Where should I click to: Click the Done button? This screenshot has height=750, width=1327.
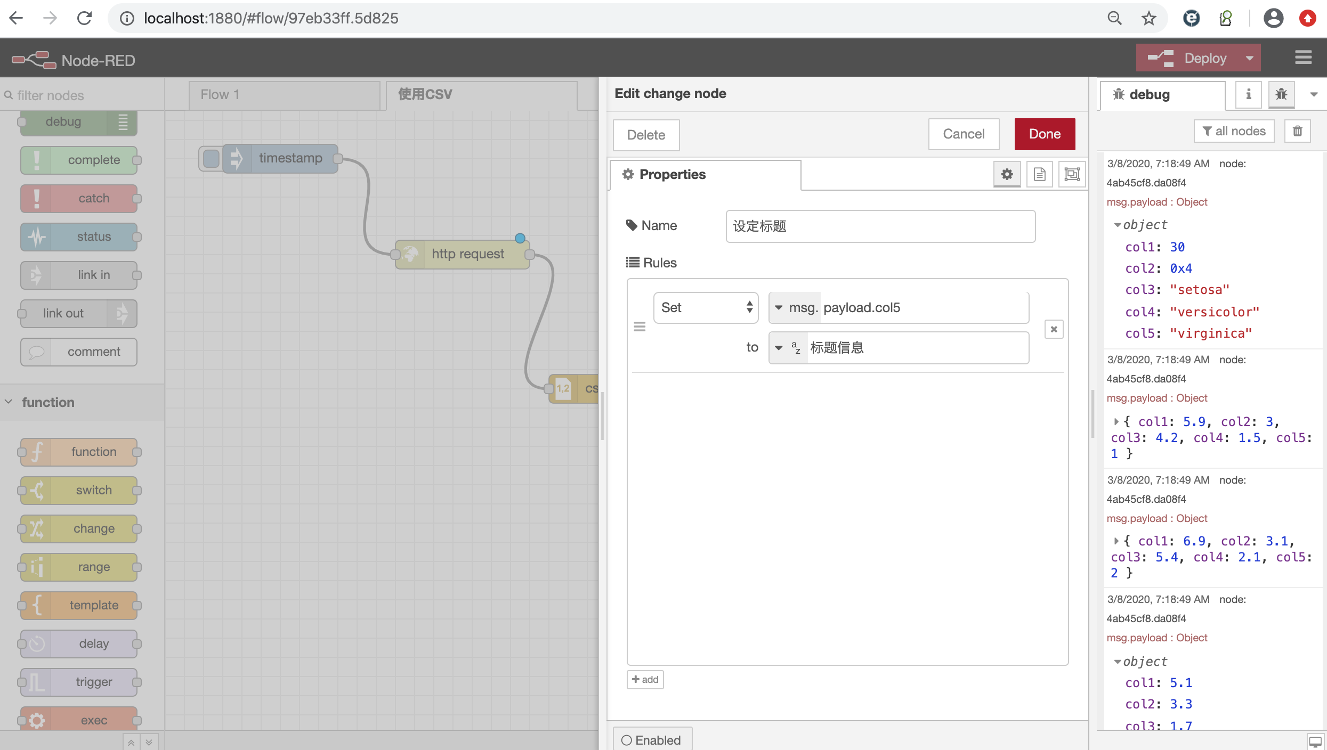pyautogui.click(x=1043, y=134)
